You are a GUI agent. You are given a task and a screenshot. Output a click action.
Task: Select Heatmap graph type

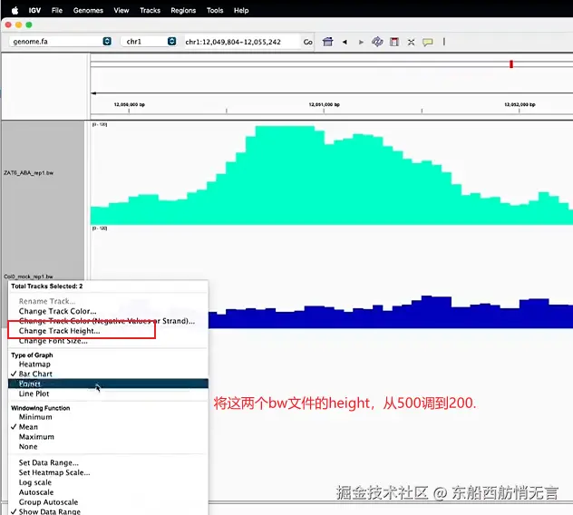(34, 364)
